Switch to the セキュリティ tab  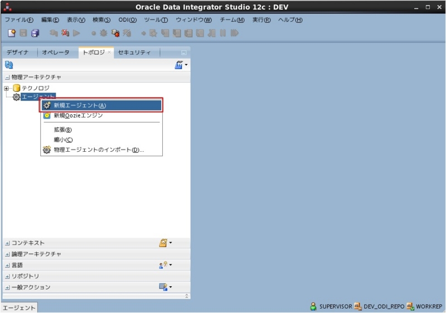point(134,52)
